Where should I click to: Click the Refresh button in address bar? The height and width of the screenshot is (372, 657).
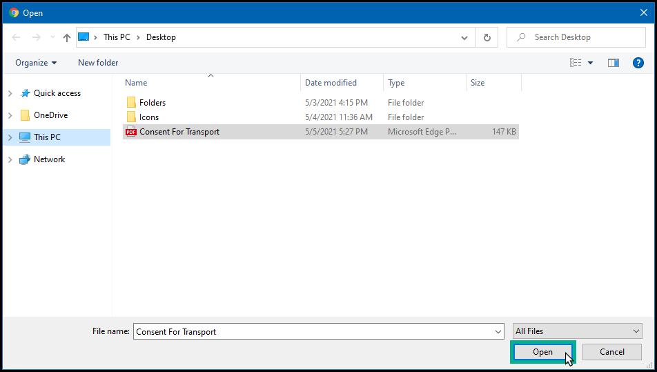pos(487,37)
